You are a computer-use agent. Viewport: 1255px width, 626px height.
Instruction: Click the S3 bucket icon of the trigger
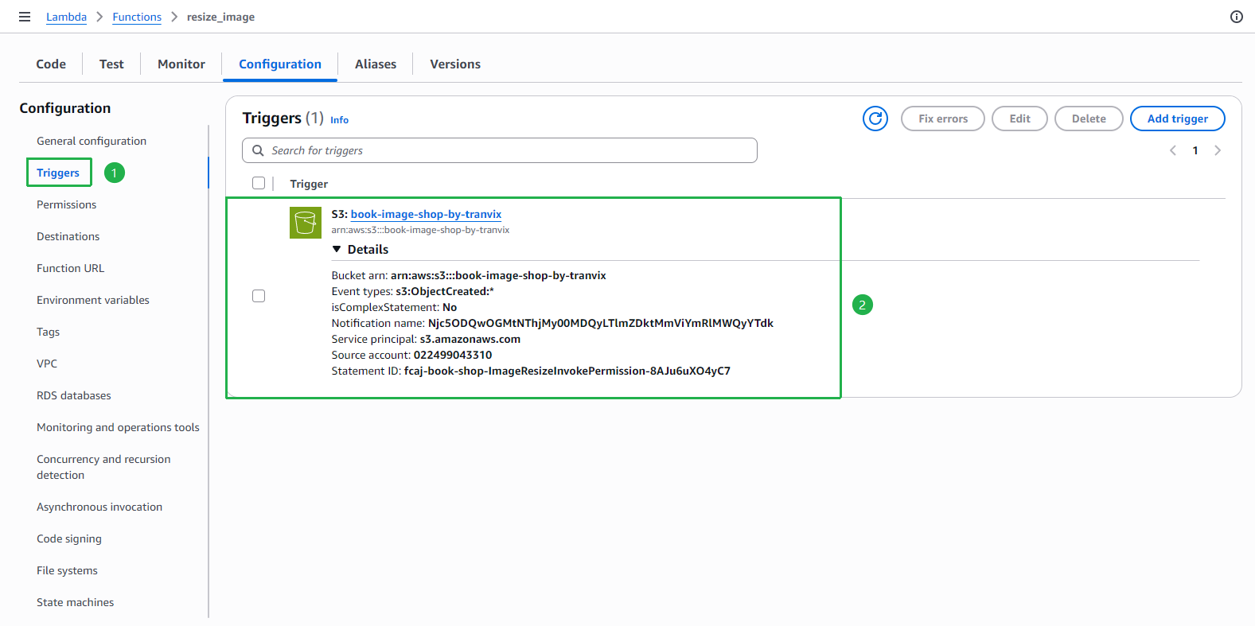306,223
